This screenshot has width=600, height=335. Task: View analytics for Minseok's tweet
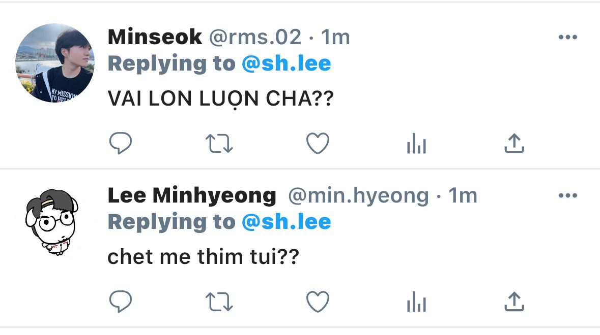pyautogui.click(x=416, y=143)
